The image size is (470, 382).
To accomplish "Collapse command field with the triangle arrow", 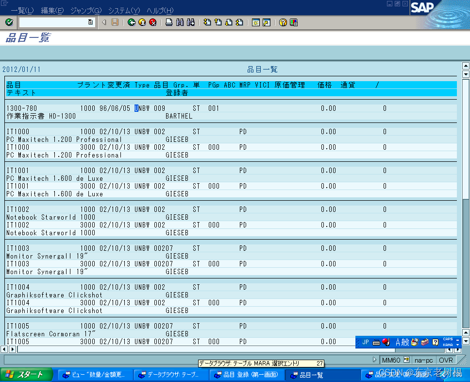I will tap(104, 22).
